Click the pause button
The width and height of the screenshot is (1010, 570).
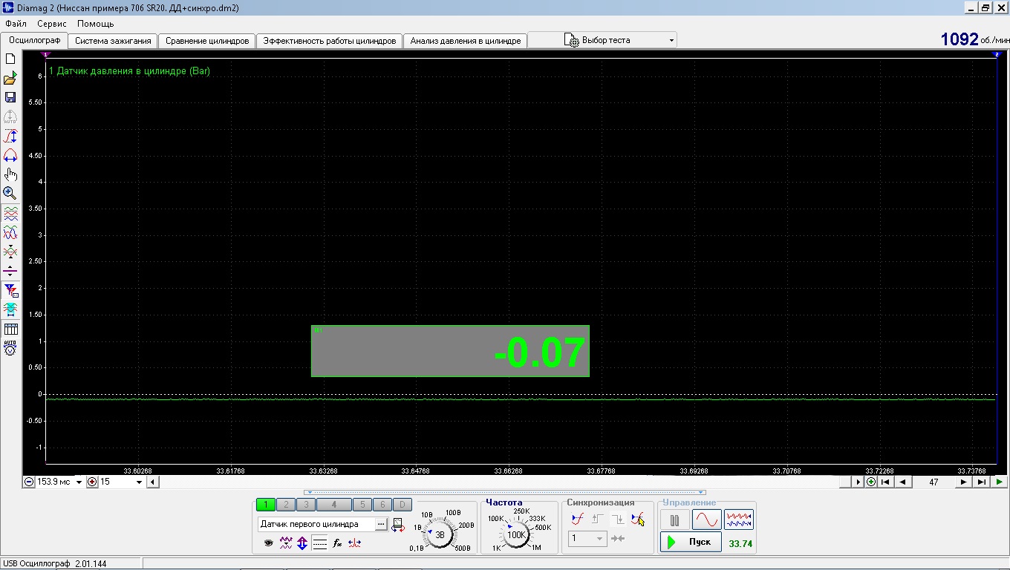click(675, 520)
